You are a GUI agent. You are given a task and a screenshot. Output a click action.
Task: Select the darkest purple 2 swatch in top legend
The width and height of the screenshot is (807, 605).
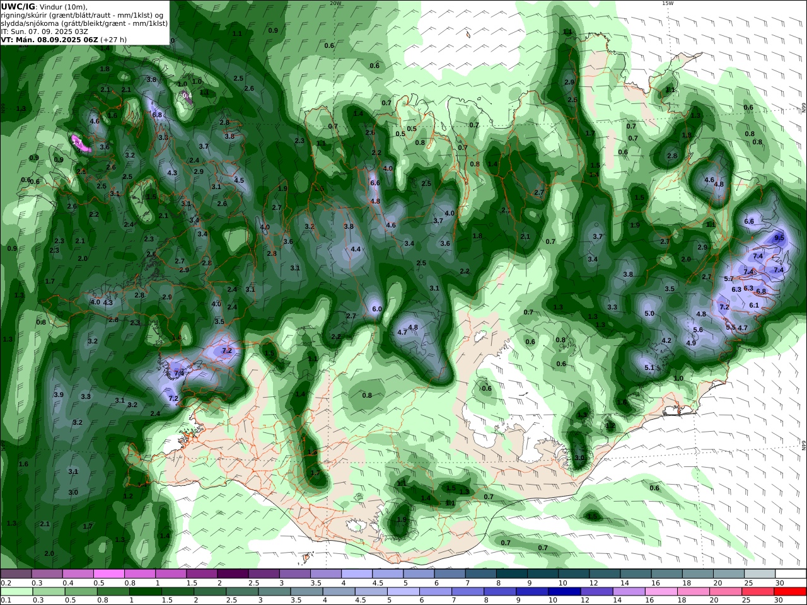coord(232,574)
